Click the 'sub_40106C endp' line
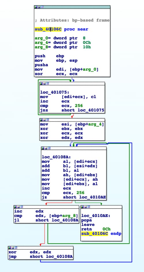The width and height of the screenshot is (144, 272). pyautogui.click(x=101, y=234)
